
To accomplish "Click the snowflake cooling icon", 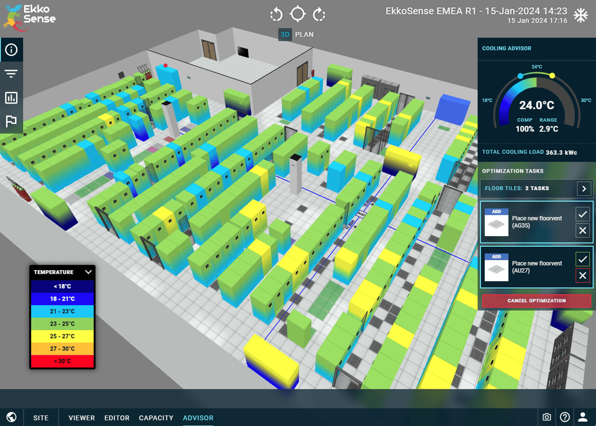I will (581, 15).
